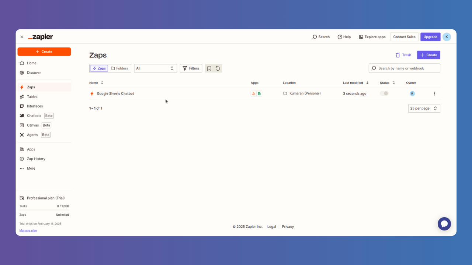Open the three-dot menu for Google Sheets Chatbot
Viewport: 472px width, 265px height.
(434, 93)
